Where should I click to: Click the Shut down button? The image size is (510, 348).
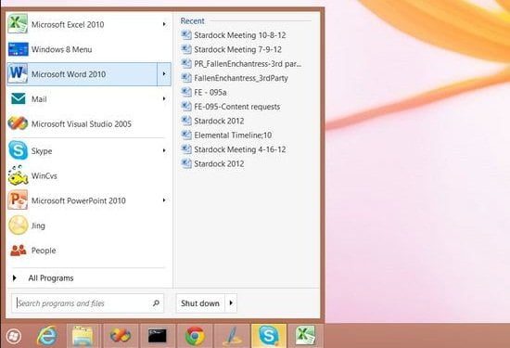pyautogui.click(x=200, y=303)
